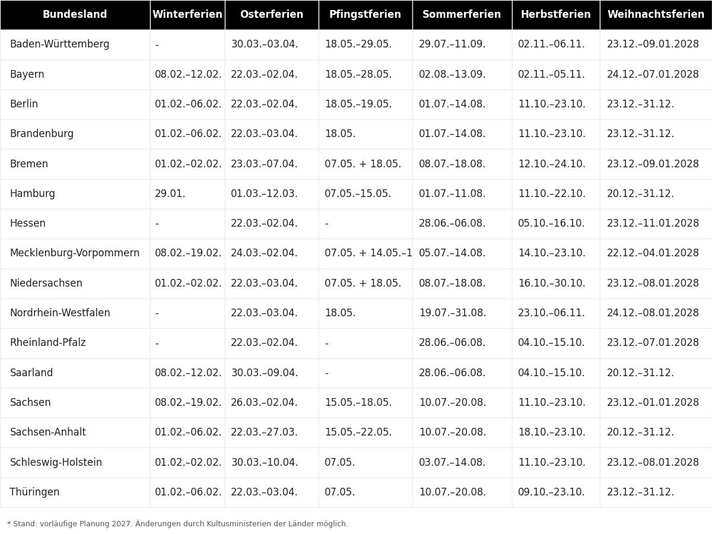Click the Pfingstferien column header
Image resolution: width=712 pixels, height=534 pixels.
point(365,15)
